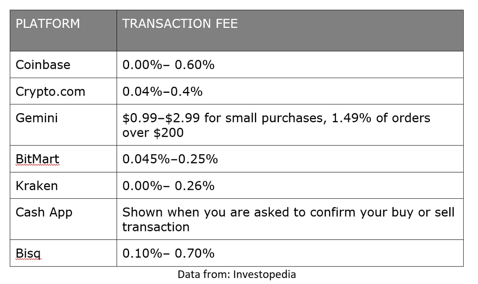Select the Crypto.com platform cell
The height and width of the screenshot is (284, 478).
point(50,92)
